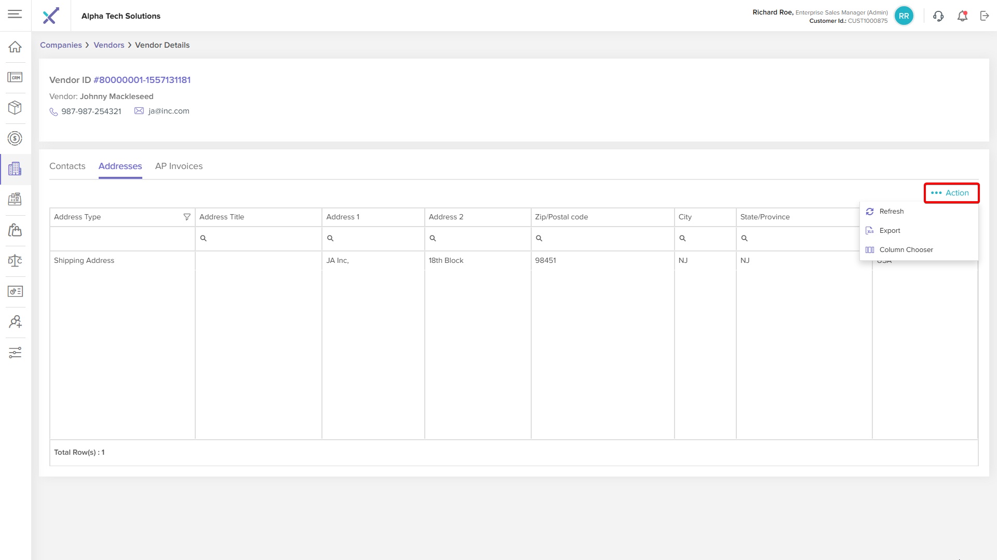
Task: Open the add user sidebar icon
Action: click(x=15, y=322)
